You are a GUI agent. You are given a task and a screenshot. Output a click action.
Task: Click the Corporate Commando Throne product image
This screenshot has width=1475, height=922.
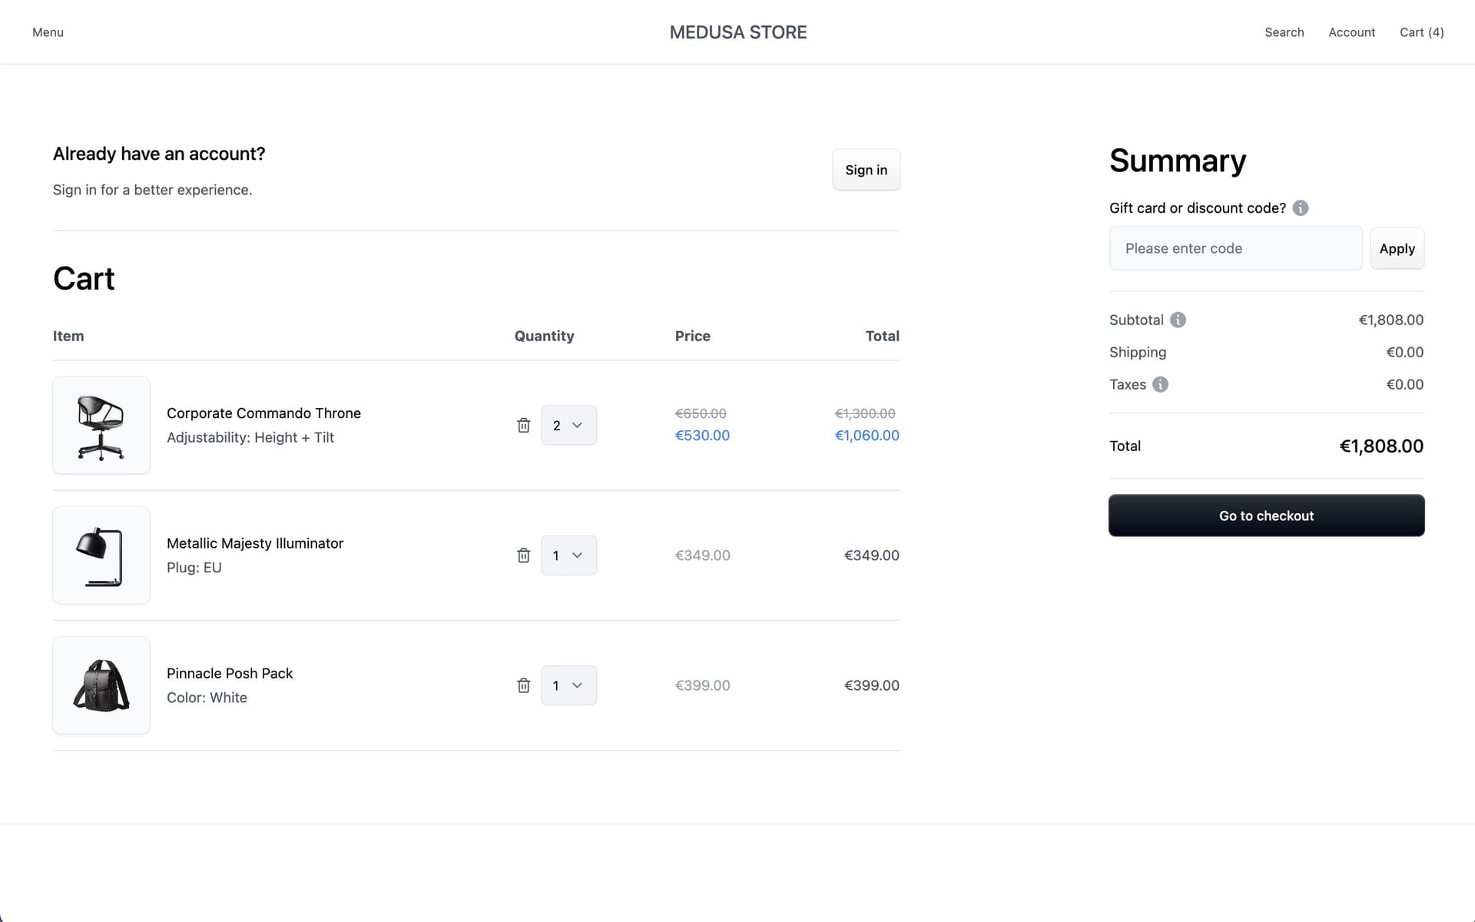coord(101,425)
